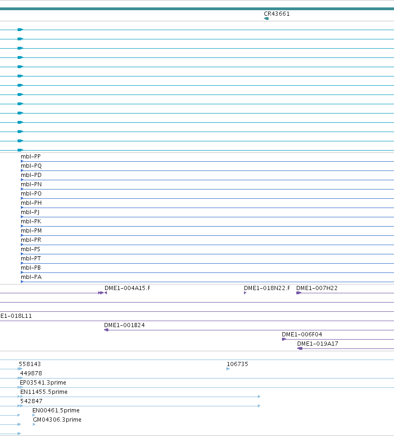Image resolution: width=394 pixels, height=436 pixels.
Task: Select the DME1-019A17 arrow glyph
Action: pos(300,348)
